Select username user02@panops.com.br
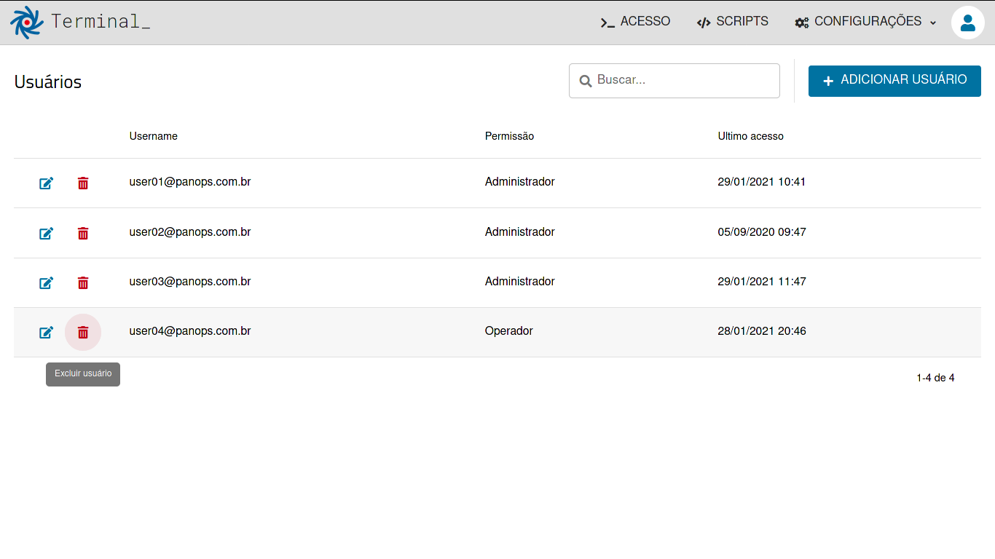The width and height of the screenshot is (995, 559). coord(190,232)
